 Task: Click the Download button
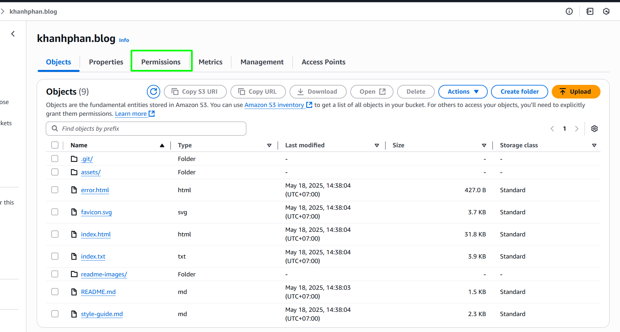318,92
